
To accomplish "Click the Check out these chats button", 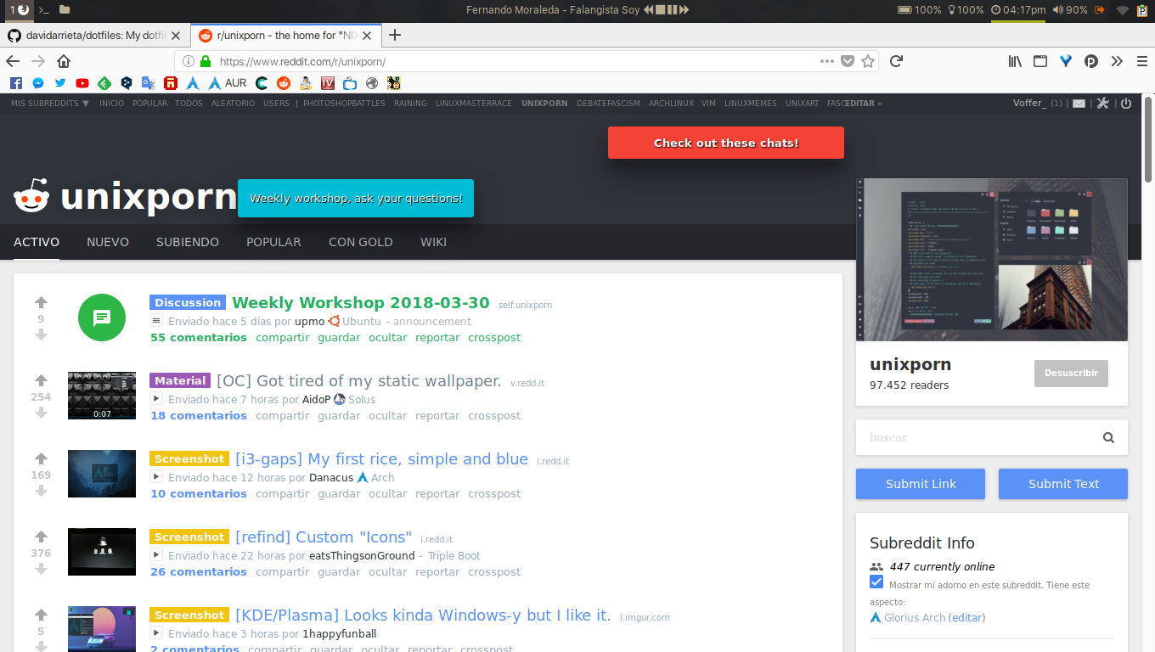I will point(726,143).
